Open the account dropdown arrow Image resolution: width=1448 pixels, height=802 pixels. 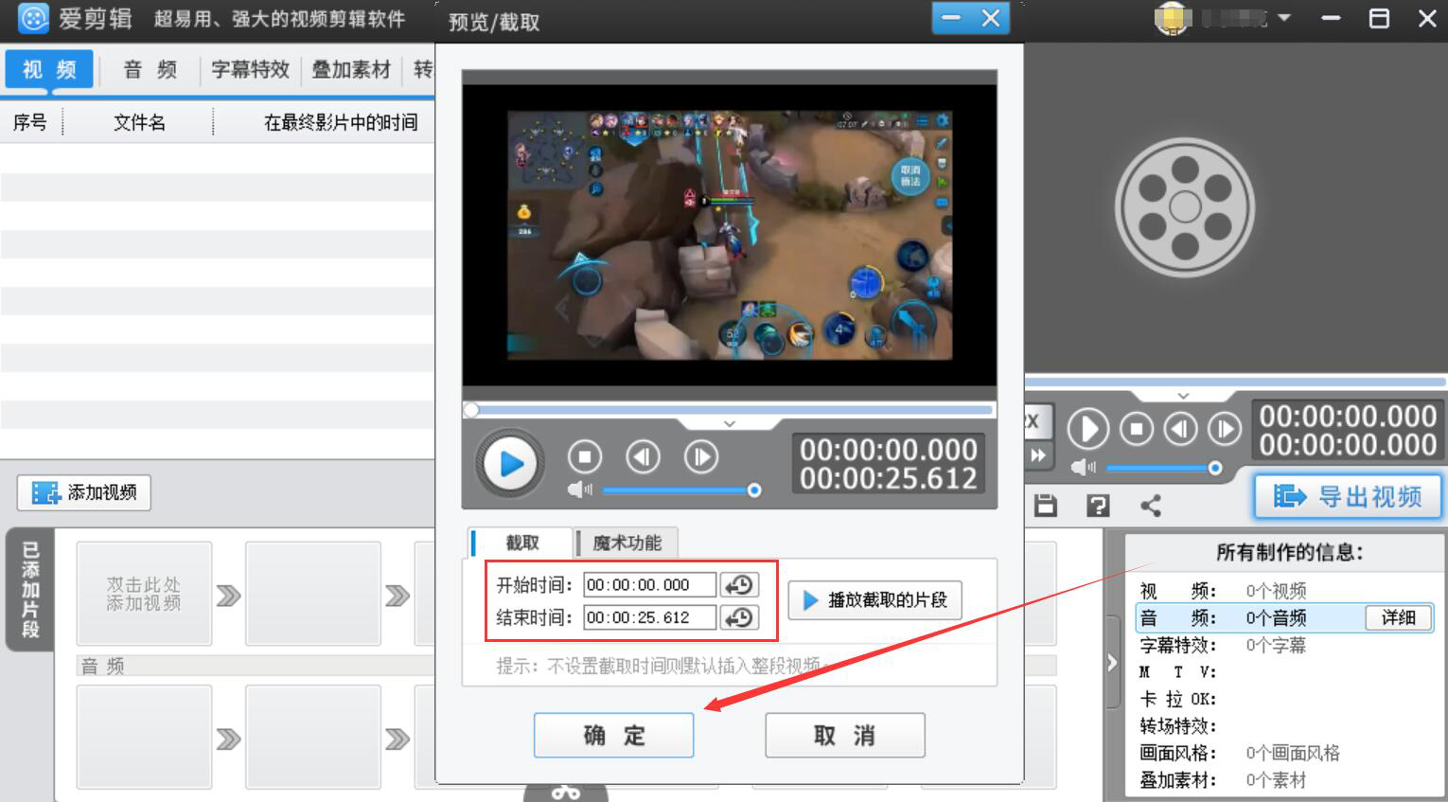pyautogui.click(x=1284, y=18)
